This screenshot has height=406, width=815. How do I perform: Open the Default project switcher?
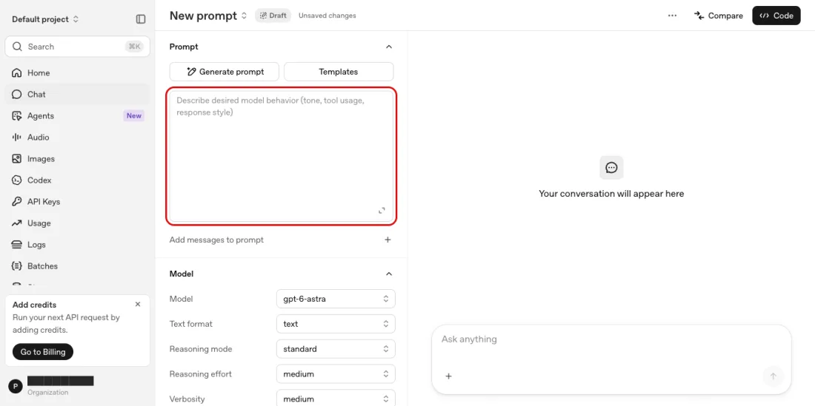pos(45,19)
